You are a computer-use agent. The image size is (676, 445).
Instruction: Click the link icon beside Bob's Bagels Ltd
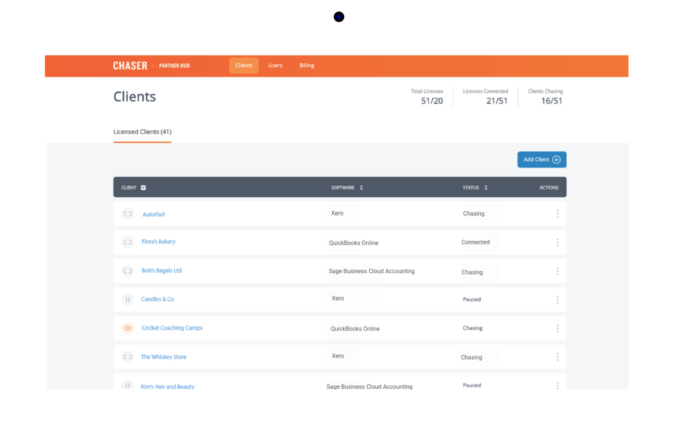click(x=127, y=271)
